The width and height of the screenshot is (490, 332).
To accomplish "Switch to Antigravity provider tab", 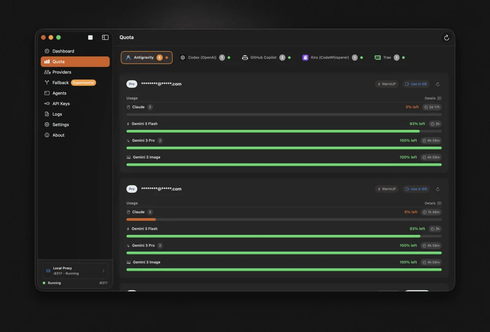I will [x=146, y=58].
